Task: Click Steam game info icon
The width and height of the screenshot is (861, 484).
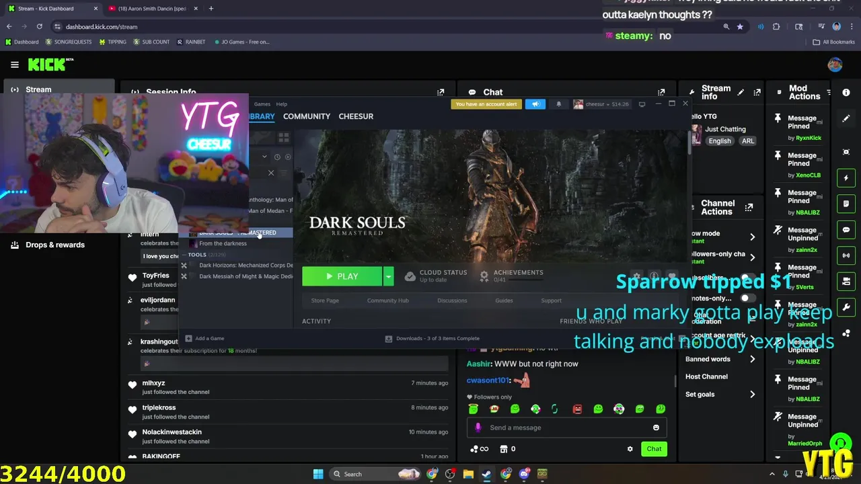Action: coord(654,276)
